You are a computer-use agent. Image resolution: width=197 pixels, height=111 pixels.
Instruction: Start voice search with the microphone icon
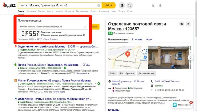coord(122,6)
